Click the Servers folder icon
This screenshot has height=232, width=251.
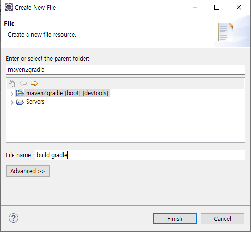pyautogui.click(x=20, y=102)
